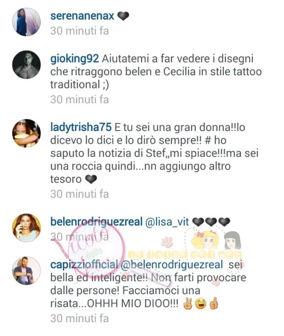Click three hearts after @lisa_vit
The width and height of the screenshot is (284, 336).
coord(211,222)
